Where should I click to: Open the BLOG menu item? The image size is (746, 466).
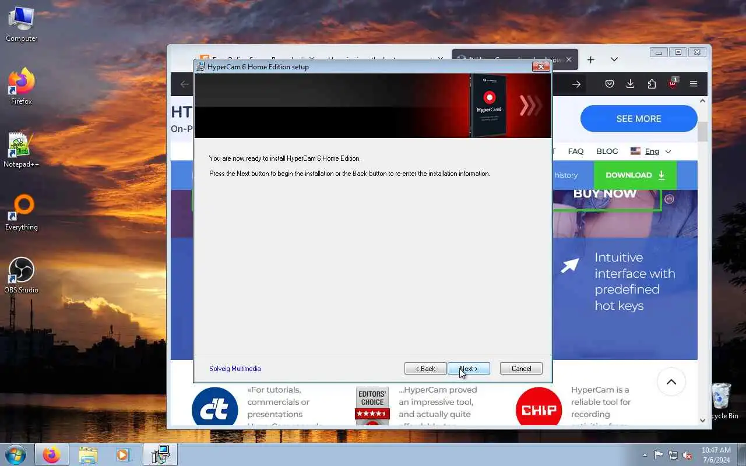pyautogui.click(x=607, y=151)
